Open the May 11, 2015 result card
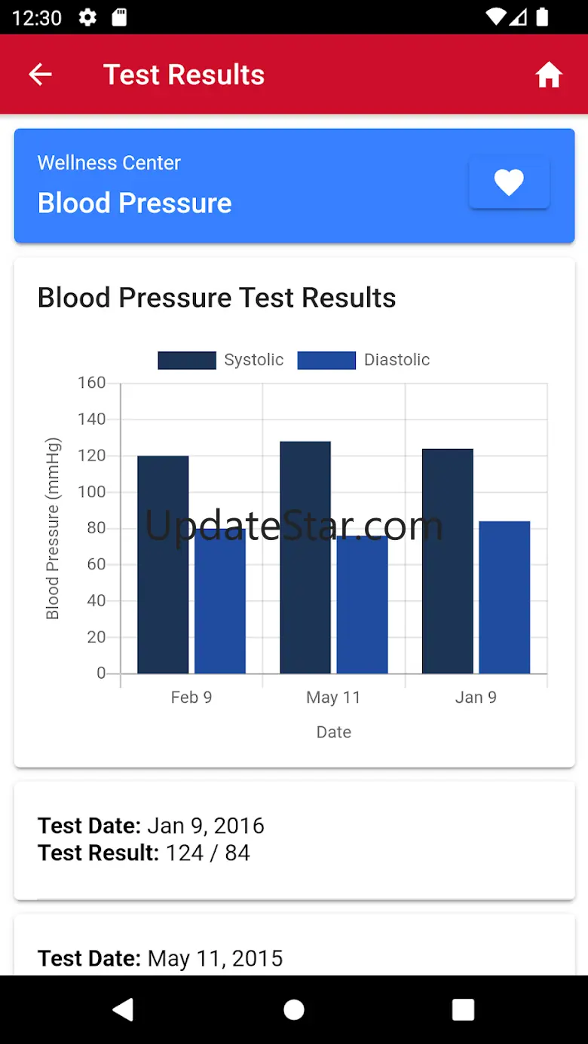588x1044 pixels. (x=294, y=945)
